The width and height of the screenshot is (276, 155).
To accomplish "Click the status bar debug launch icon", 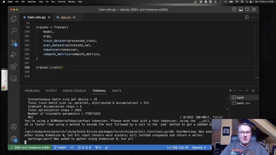I will (x=107, y=147).
